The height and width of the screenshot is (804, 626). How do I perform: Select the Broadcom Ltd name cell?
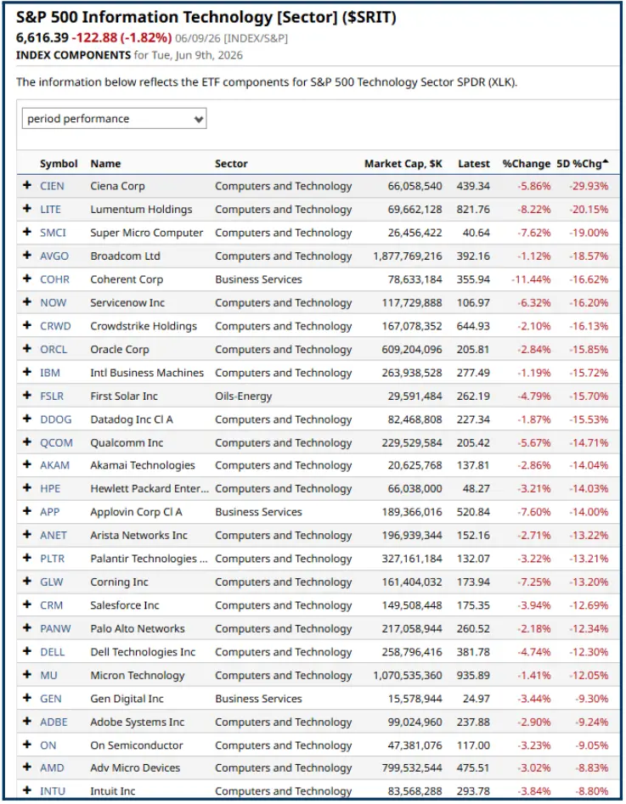(x=125, y=256)
